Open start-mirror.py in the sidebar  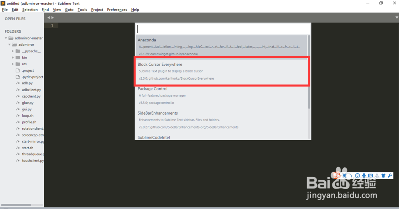pos(33,141)
